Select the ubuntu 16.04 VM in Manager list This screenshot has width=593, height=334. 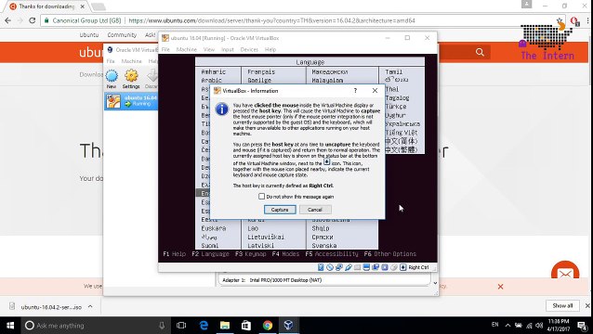click(x=131, y=101)
